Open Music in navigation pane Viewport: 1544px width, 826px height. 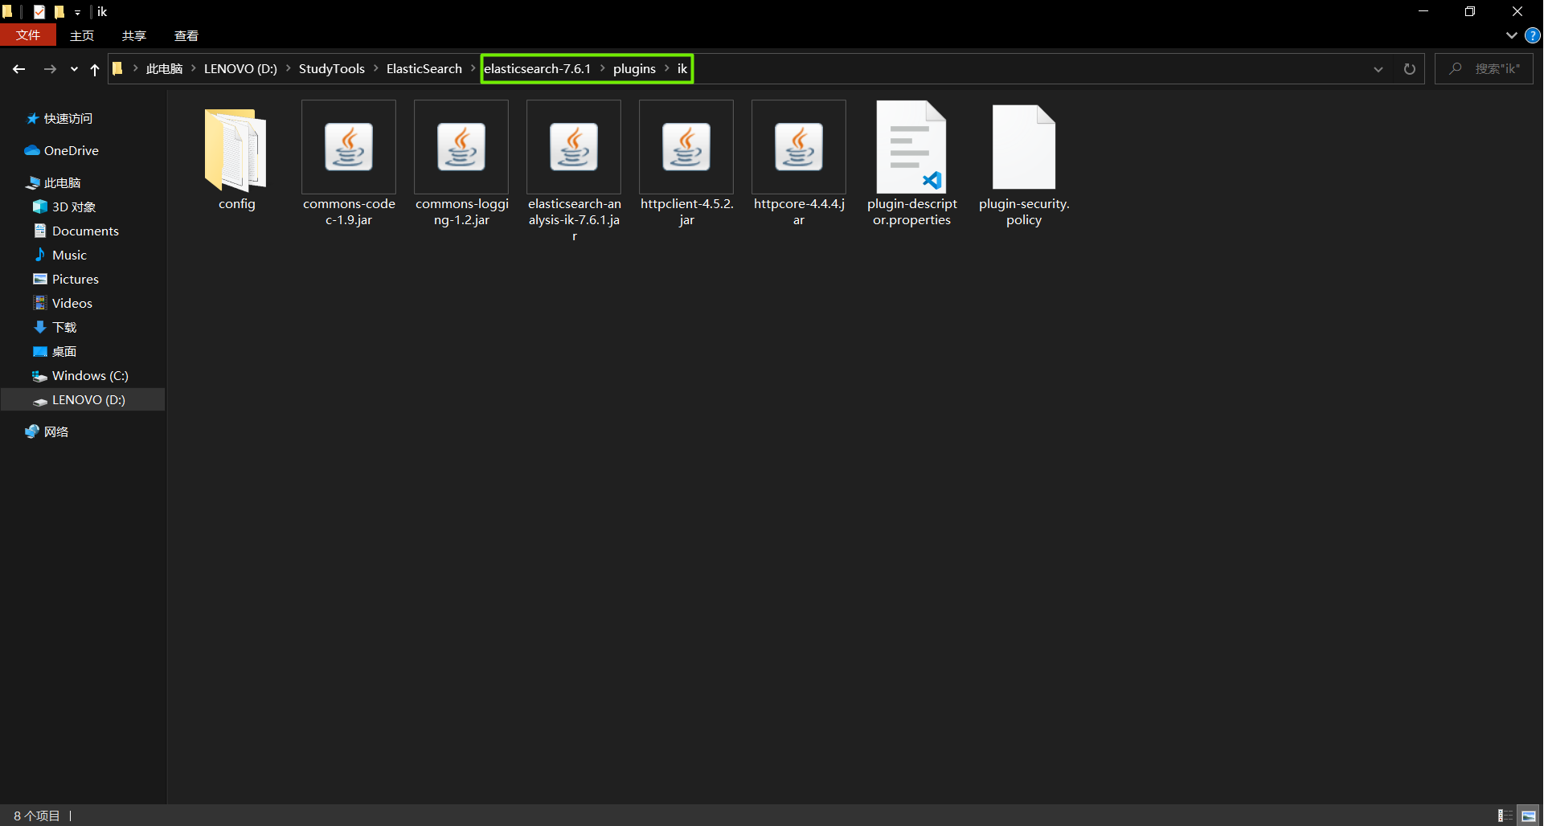(x=69, y=256)
